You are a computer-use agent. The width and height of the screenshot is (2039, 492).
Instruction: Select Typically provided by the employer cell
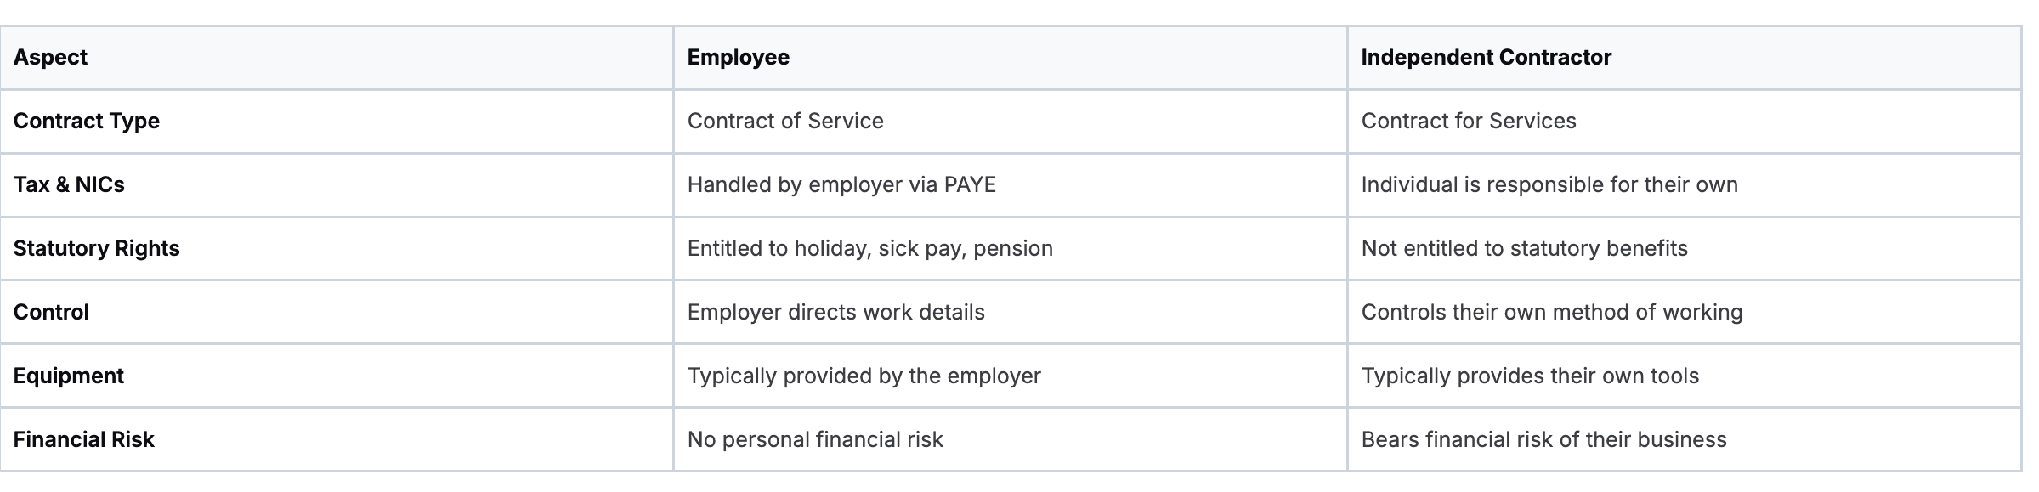coord(864,376)
